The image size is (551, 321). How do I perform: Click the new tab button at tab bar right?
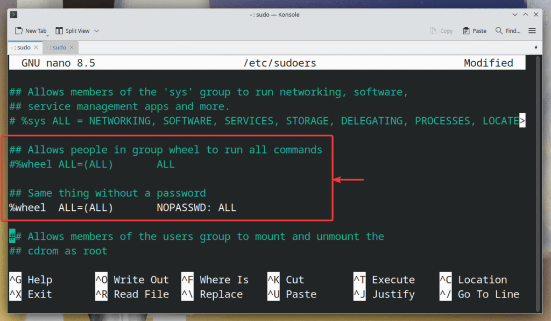tap(536, 47)
